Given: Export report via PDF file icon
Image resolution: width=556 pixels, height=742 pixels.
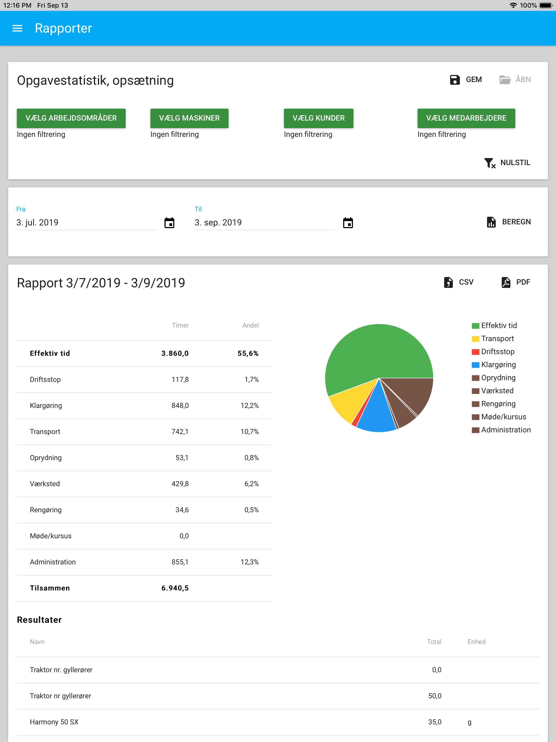Looking at the screenshot, I should (x=506, y=282).
